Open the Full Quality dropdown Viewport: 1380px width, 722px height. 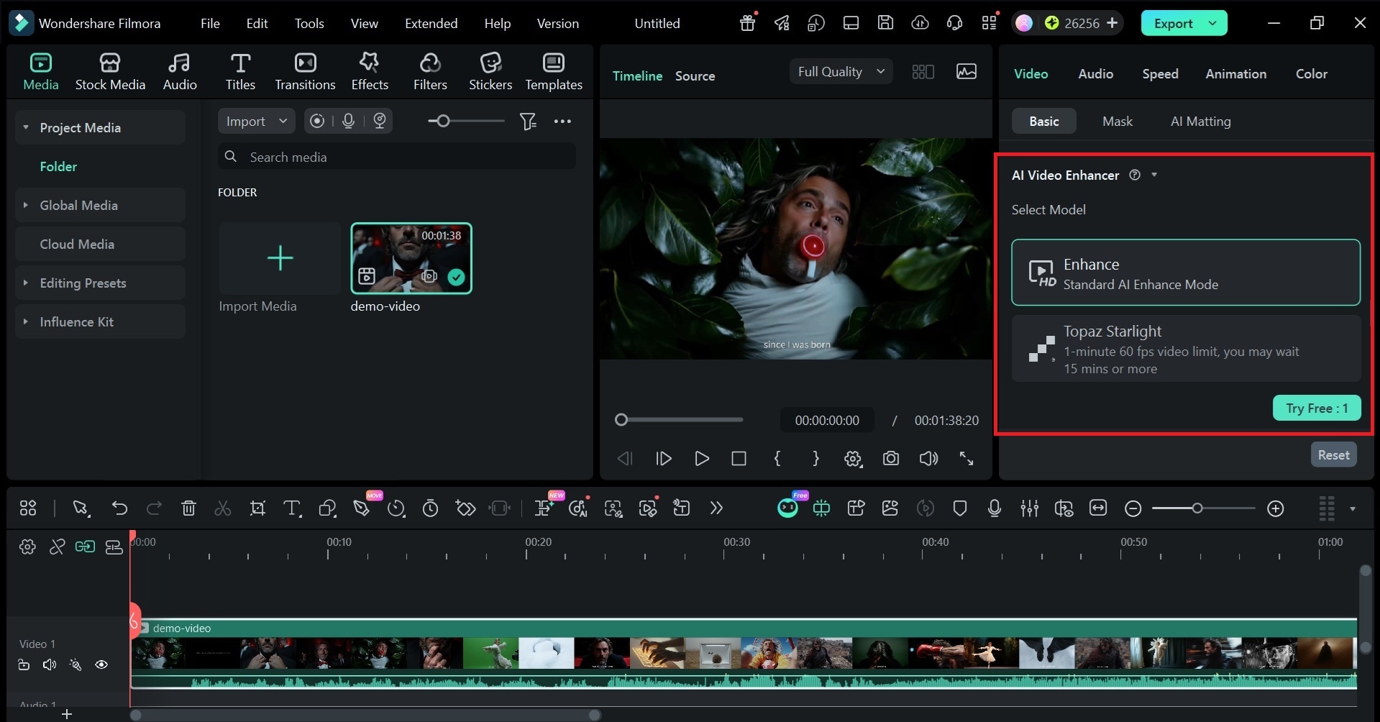coord(840,71)
